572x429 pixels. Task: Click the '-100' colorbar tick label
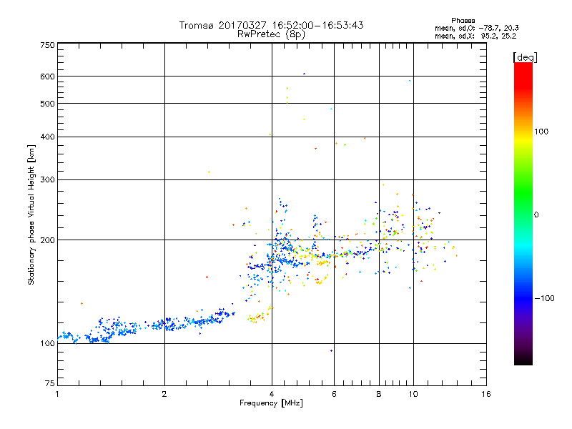[545, 298]
